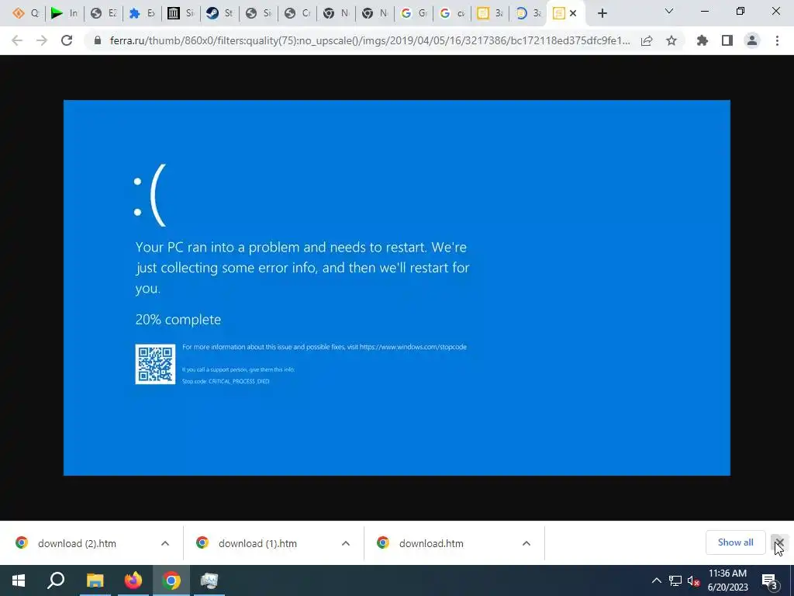The image size is (794, 596).
Task: Launch Firefox from taskbar
Action: tap(133, 580)
